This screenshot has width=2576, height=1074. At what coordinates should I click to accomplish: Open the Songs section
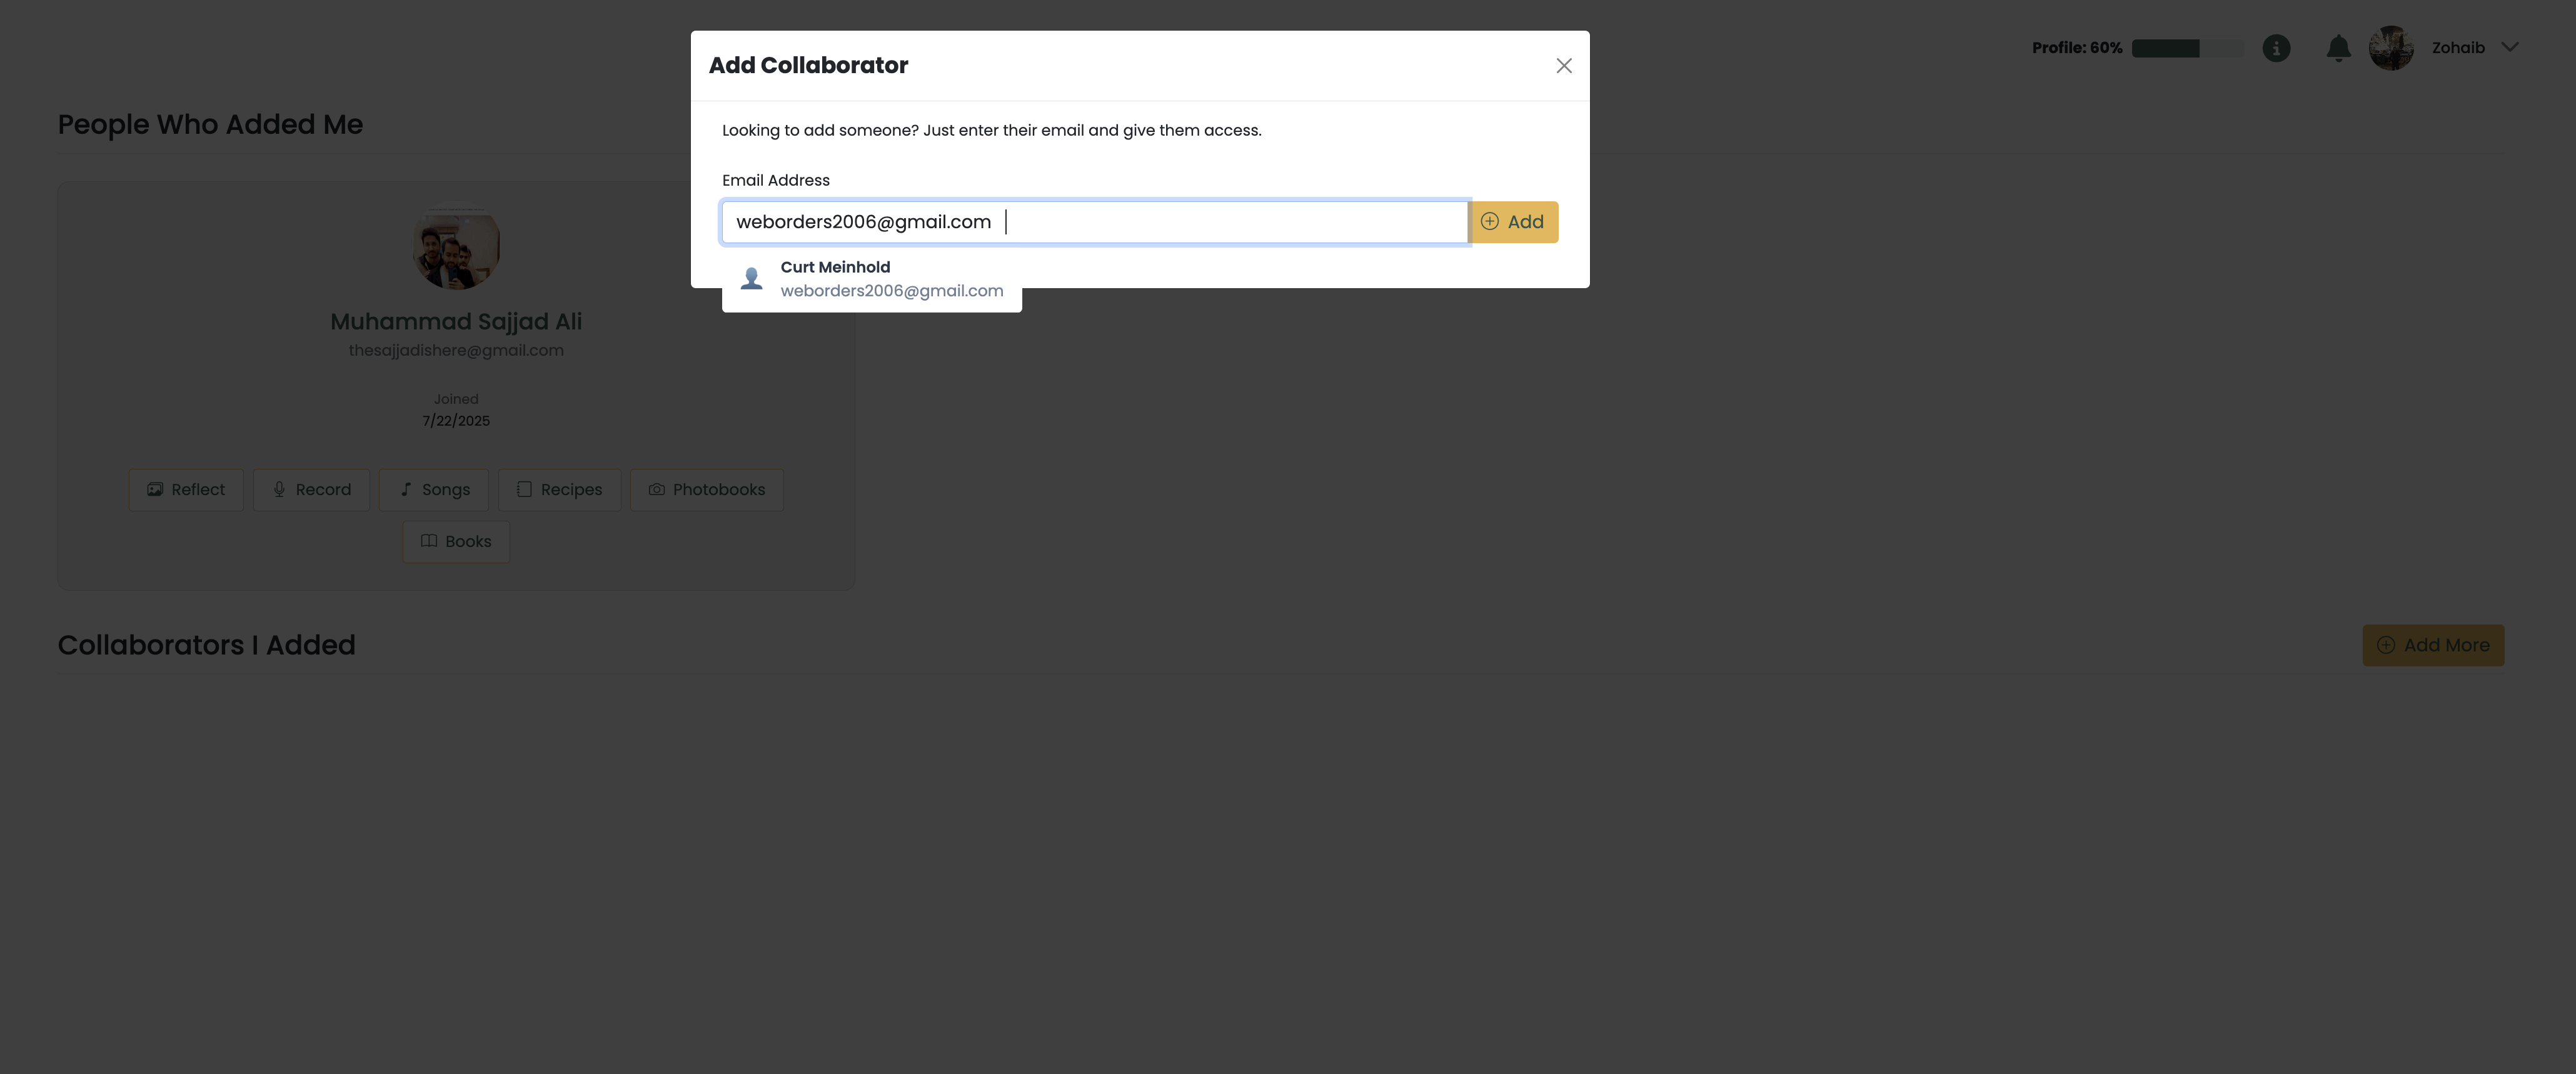(x=434, y=490)
